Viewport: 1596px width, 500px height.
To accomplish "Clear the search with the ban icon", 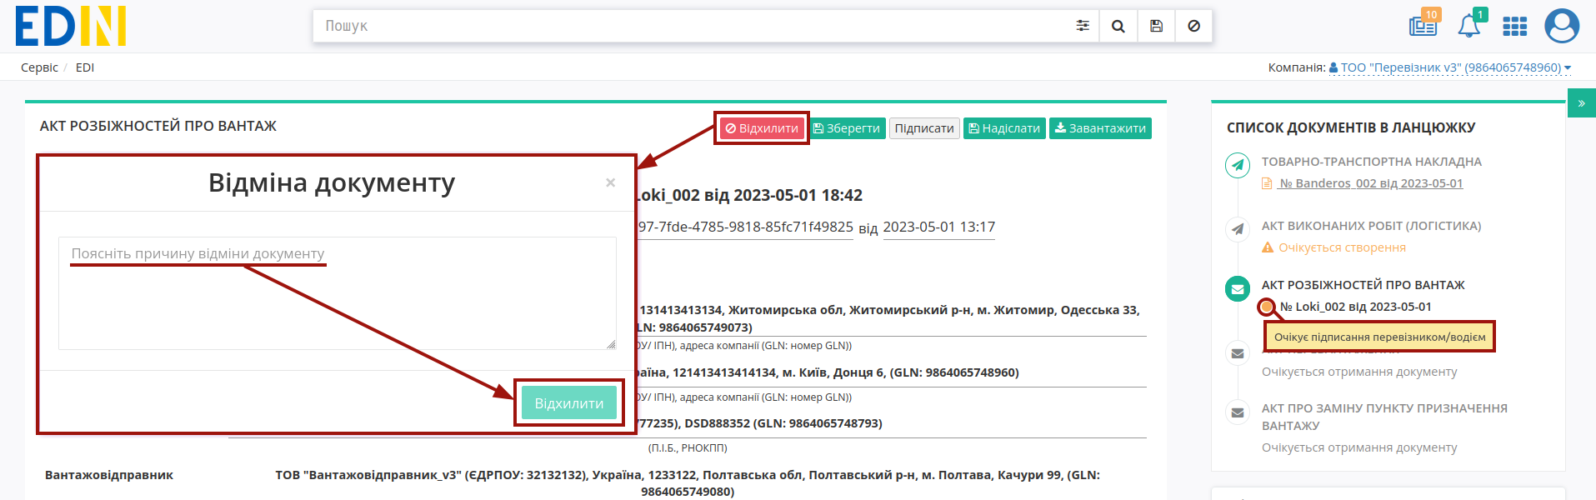I will click(1193, 26).
